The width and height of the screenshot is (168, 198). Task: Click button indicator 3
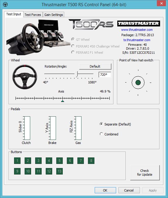(38, 161)
